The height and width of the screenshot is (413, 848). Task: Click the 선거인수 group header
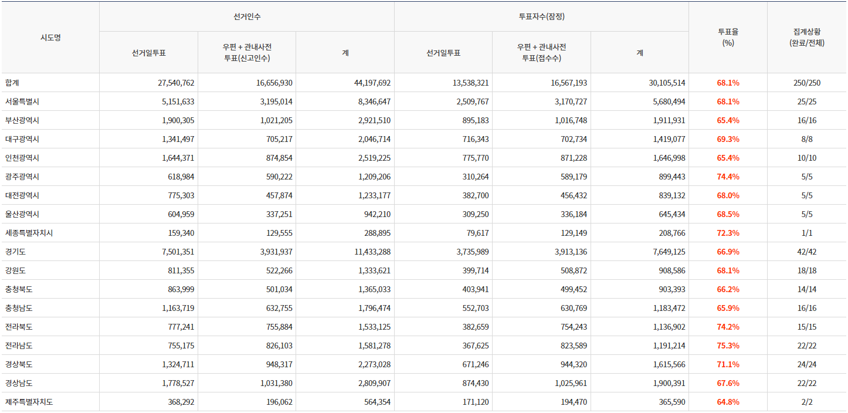pyautogui.click(x=247, y=16)
